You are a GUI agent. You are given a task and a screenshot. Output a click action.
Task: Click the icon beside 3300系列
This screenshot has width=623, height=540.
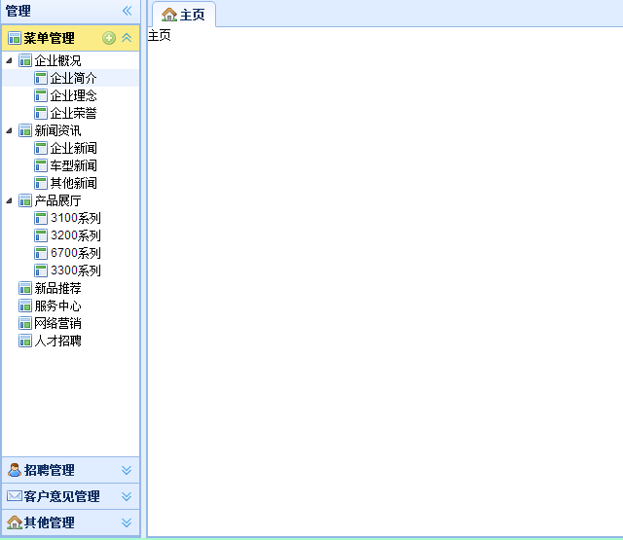[41, 270]
